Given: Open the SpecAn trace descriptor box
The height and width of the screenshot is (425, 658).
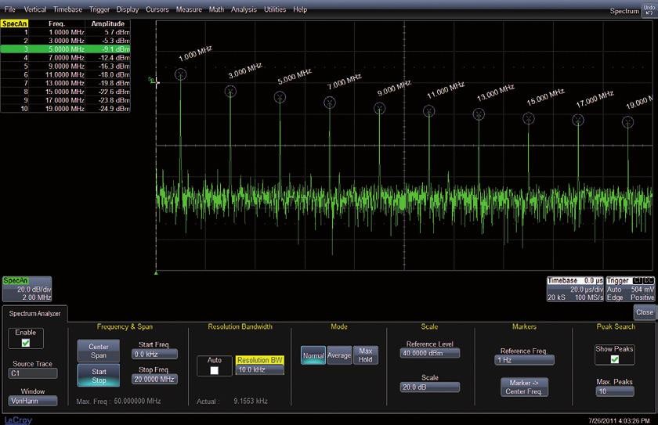Looking at the screenshot, I should [x=27, y=289].
